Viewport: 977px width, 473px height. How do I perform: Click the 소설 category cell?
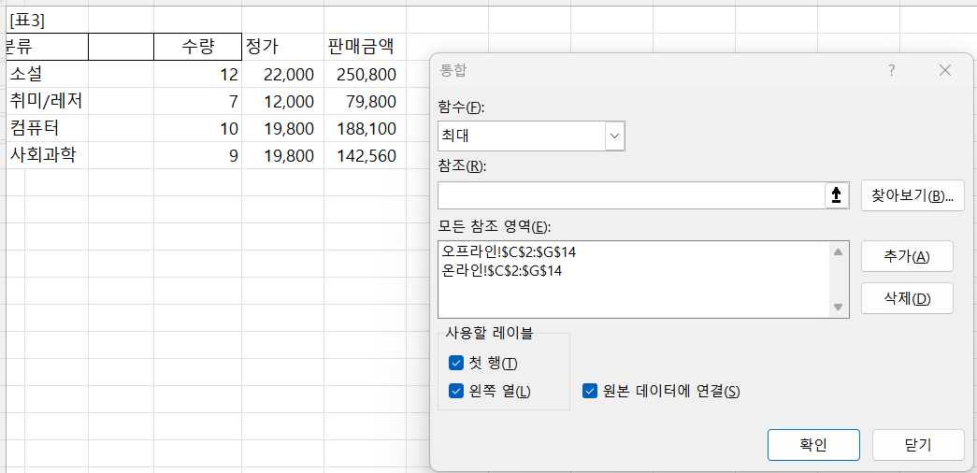(x=47, y=74)
